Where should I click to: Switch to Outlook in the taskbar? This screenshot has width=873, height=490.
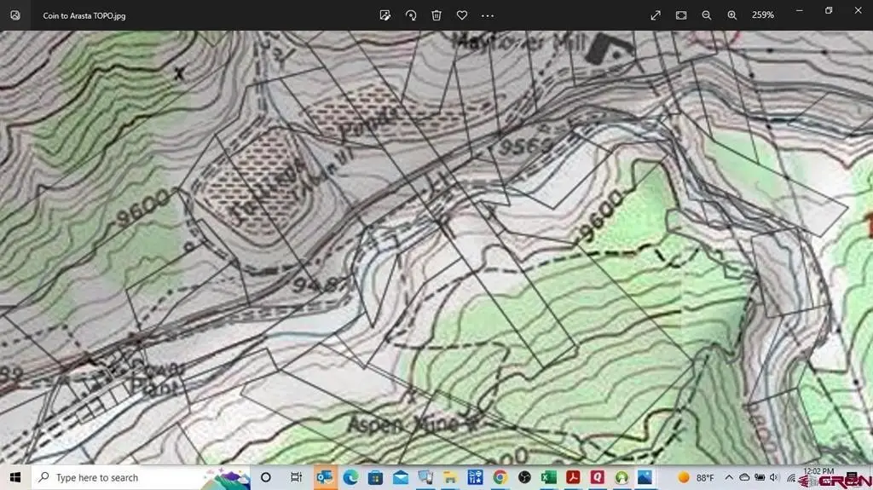pyautogui.click(x=324, y=477)
